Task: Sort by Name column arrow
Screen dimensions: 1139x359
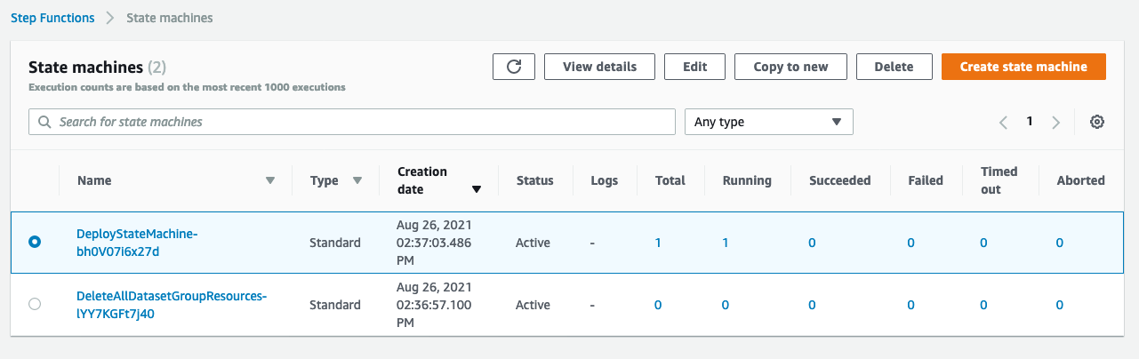Action: tap(270, 180)
